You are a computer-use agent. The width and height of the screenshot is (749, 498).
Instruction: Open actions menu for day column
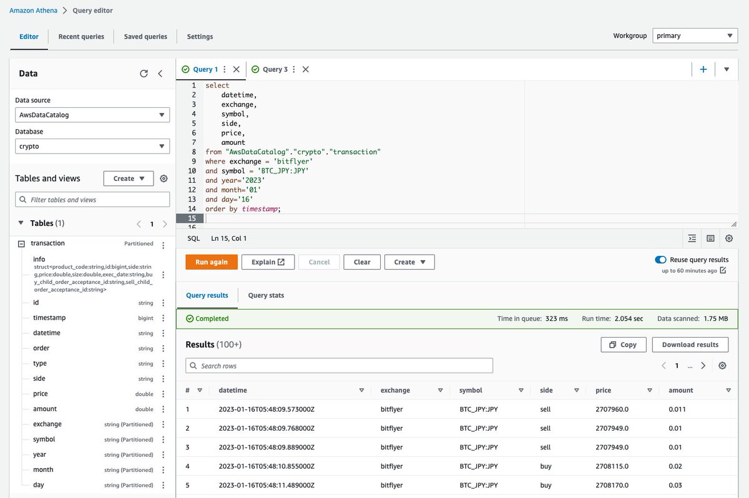click(164, 485)
